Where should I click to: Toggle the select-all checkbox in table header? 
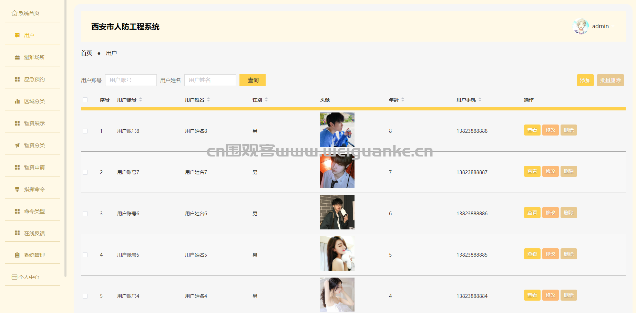[x=85, y=100]
